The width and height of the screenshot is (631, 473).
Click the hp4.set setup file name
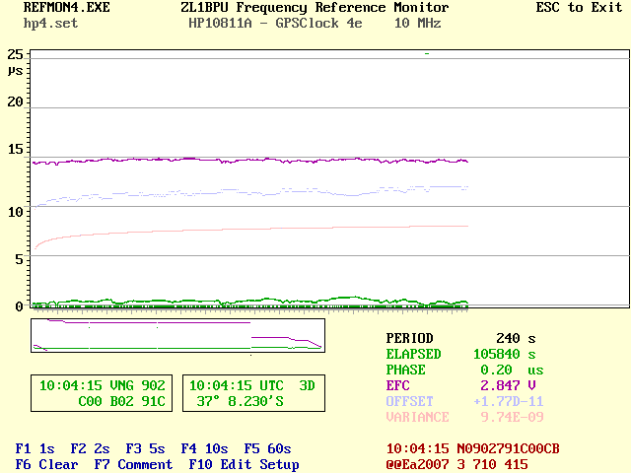[x=50, y=24]
